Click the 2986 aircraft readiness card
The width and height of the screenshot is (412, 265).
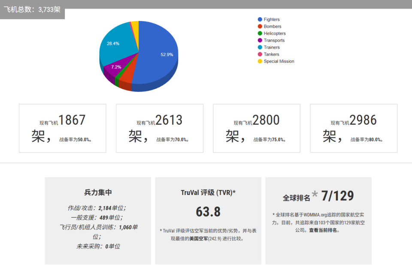click(x=354, y=128)
